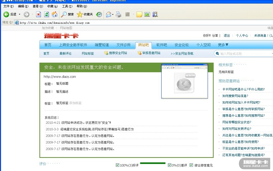Go to the Home page icon

(x=55, y=14)
